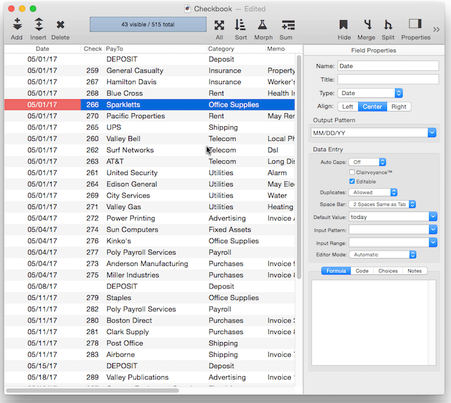Click the Add record toolbar icon
Screen dimensions: 451x403
[x=17, y=24]
